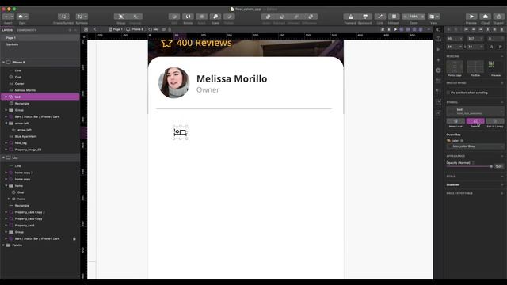Click the star icon beside 400 Reviews
Viewport: 507px width, 285px height.
(x=166, y=43)
